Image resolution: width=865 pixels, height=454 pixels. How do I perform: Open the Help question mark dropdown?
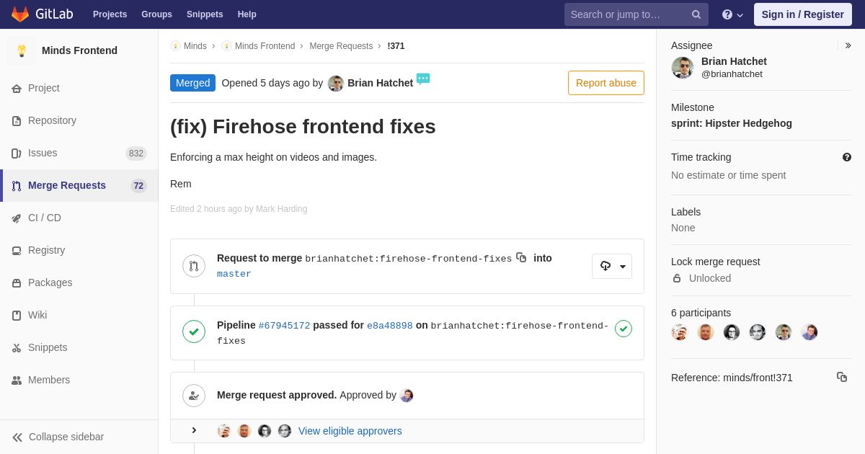point(732,14)
